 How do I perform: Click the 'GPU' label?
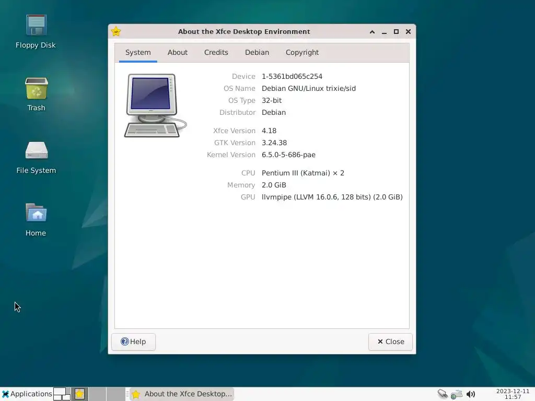[248, 197]
